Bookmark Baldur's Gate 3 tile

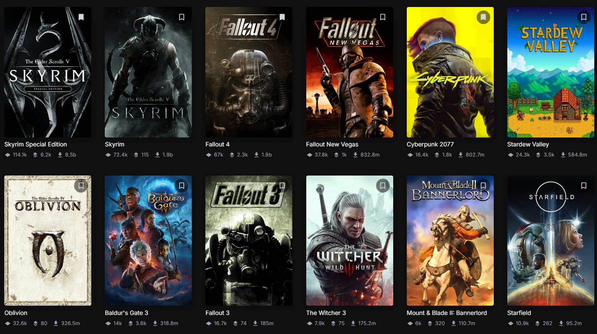(182, 186)
